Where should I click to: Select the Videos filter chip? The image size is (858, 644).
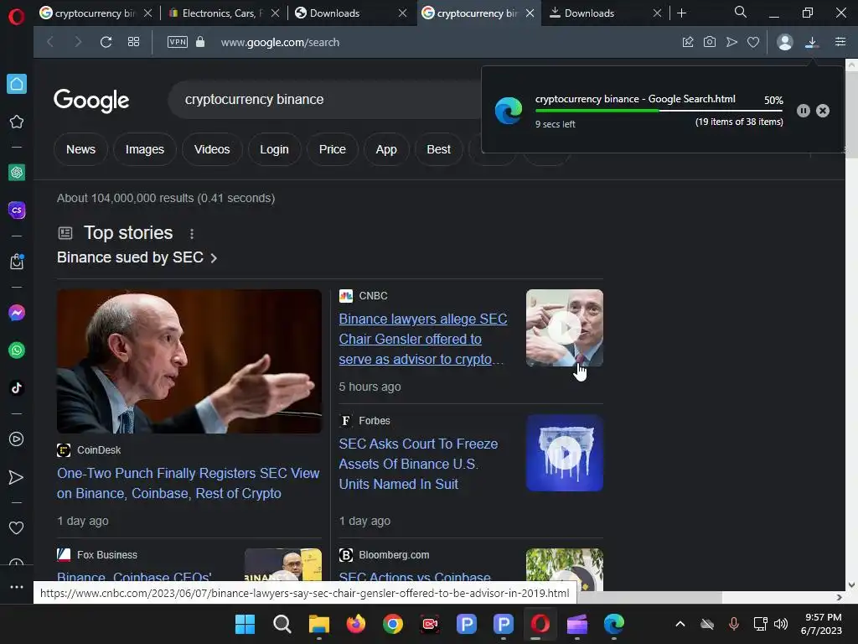point(212,149)
